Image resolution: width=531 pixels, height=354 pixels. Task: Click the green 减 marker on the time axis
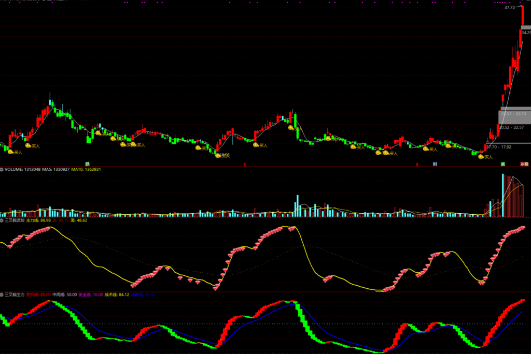(x=502, y=164)
